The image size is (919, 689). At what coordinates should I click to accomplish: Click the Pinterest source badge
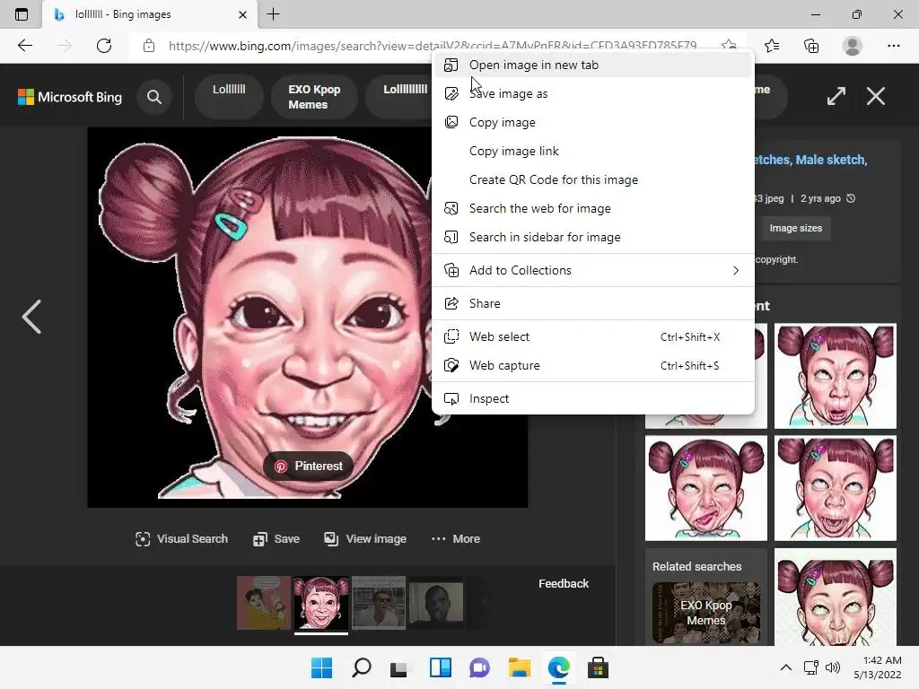(309, 467)
